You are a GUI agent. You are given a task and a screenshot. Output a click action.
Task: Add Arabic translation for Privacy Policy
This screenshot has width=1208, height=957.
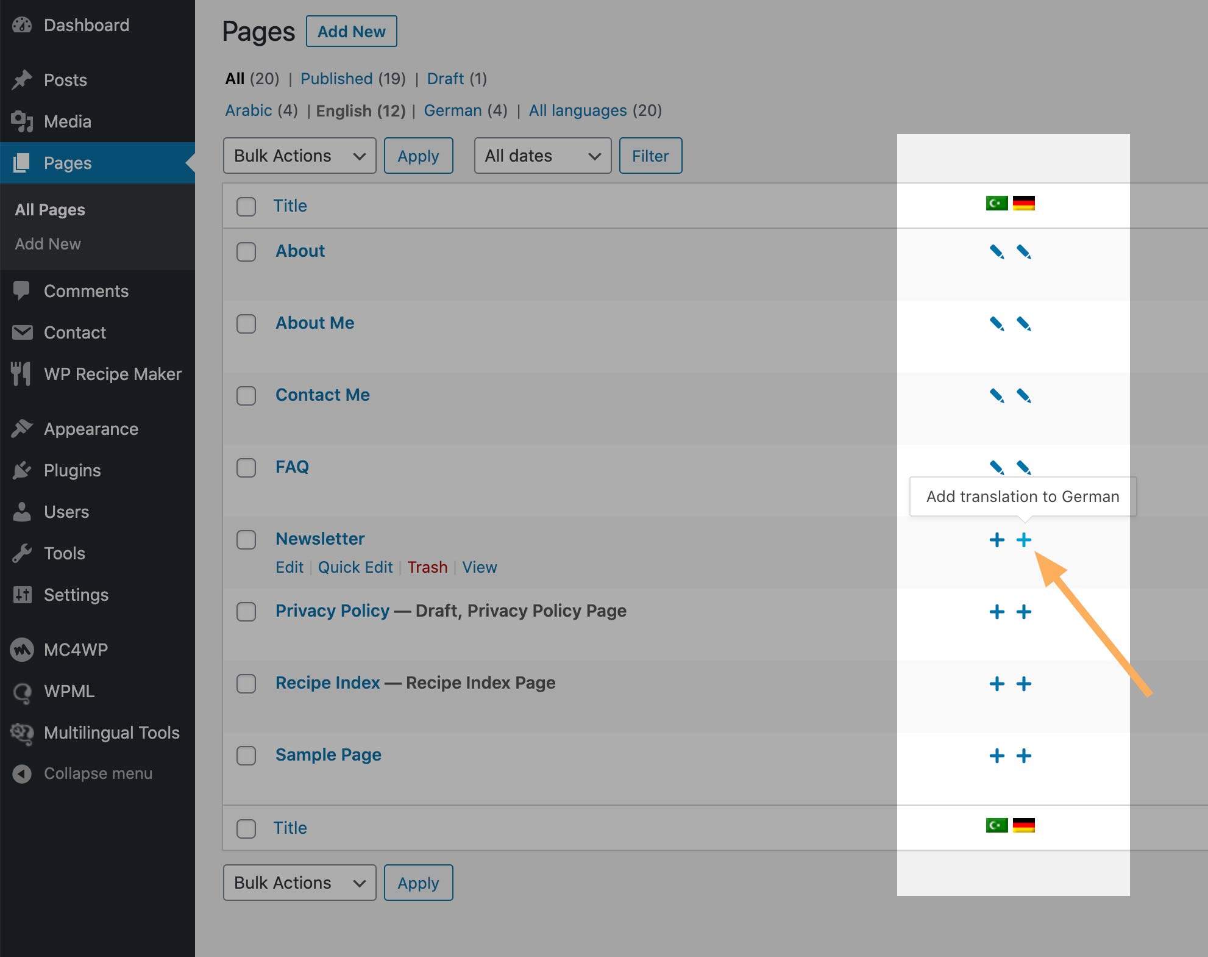(997, 612)
